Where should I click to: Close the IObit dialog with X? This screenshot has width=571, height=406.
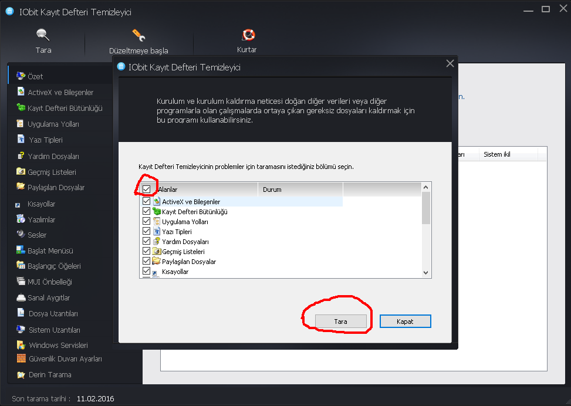tap(450, 63)
